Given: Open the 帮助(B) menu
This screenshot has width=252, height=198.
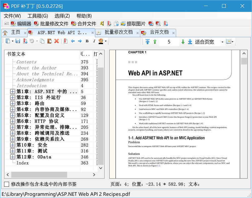Looking at the screenshot, I should (84, 16).
